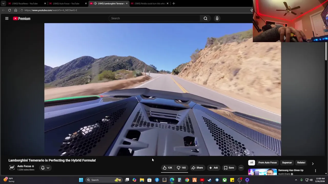
Task: Open Samsung Has Given Up video thumbnail
Action: click(x=262, y=172)
